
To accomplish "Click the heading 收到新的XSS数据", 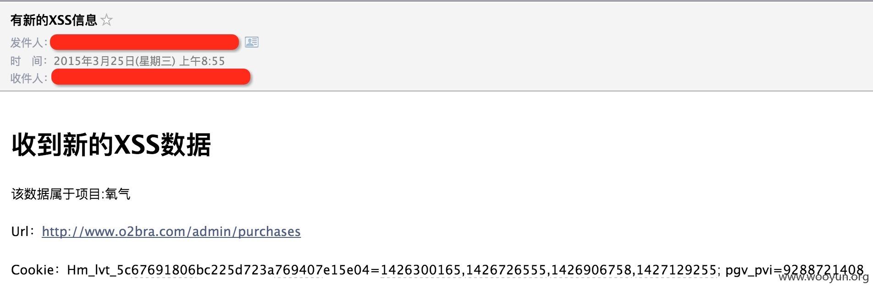I will coord(111,145).
